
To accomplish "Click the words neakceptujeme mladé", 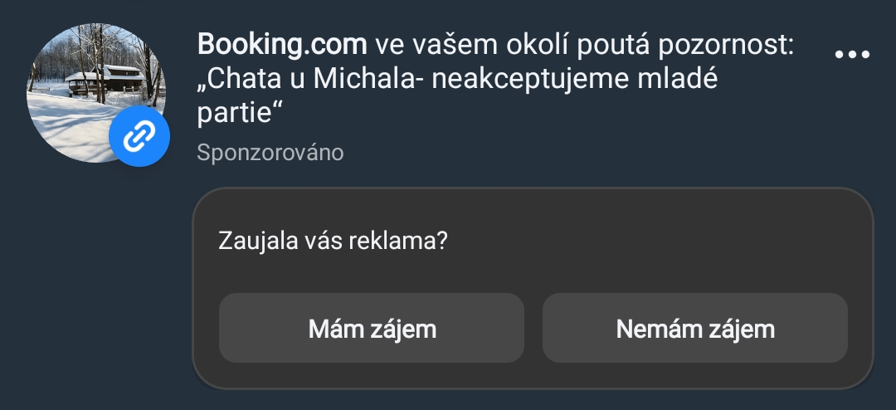I will (575, 80).
